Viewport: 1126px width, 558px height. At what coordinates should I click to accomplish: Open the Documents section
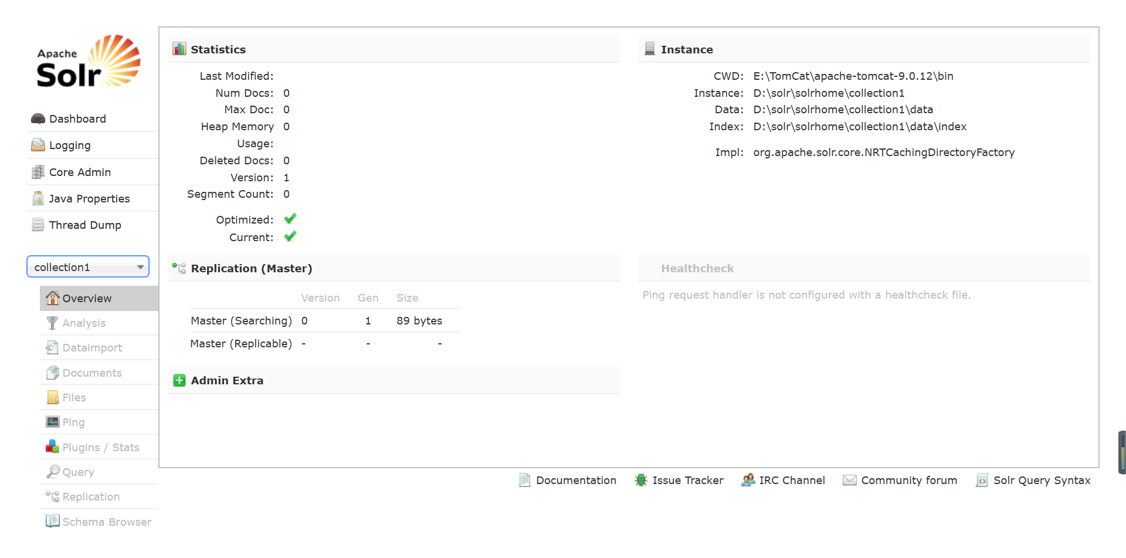(x=92, y=373)
